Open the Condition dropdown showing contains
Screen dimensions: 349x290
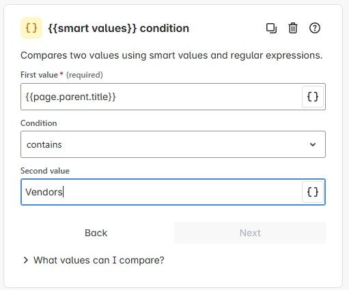[173, 144]
